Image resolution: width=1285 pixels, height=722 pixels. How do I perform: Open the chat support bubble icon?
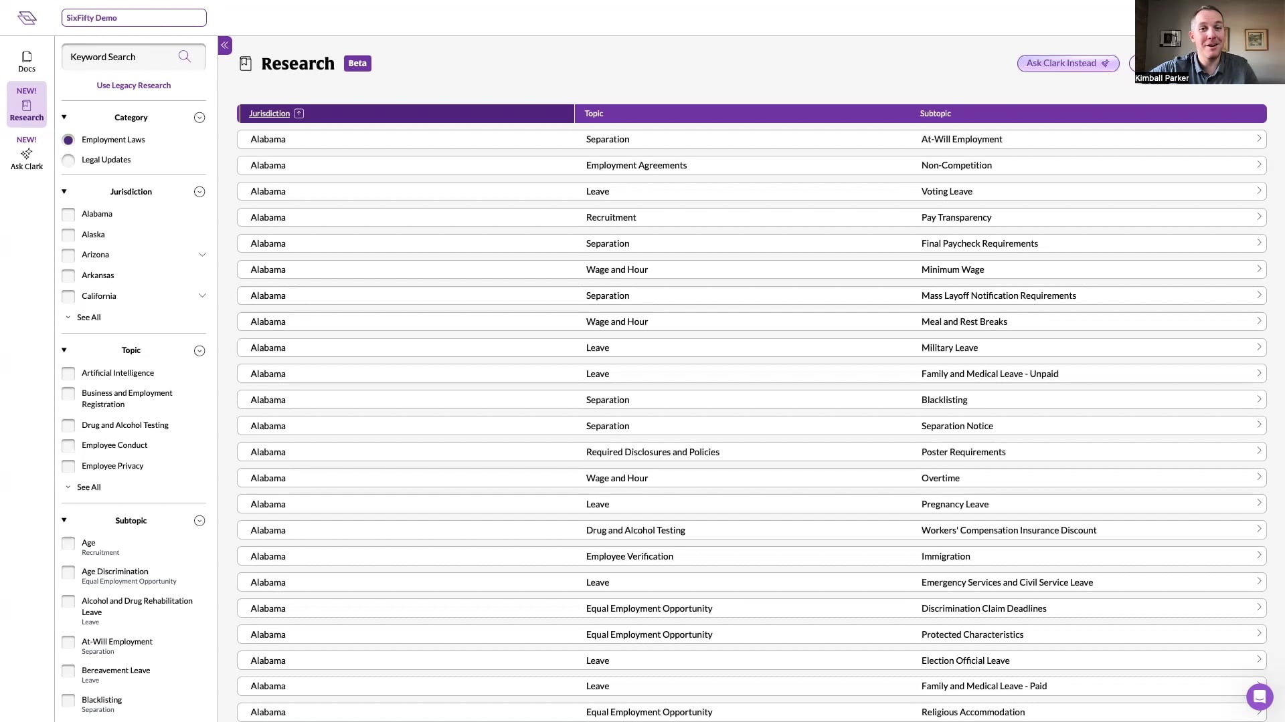click(x=1259, y=697)
